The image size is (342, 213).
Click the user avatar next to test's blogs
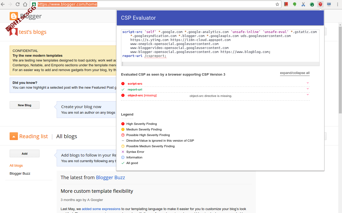click(x=14, y=32)
